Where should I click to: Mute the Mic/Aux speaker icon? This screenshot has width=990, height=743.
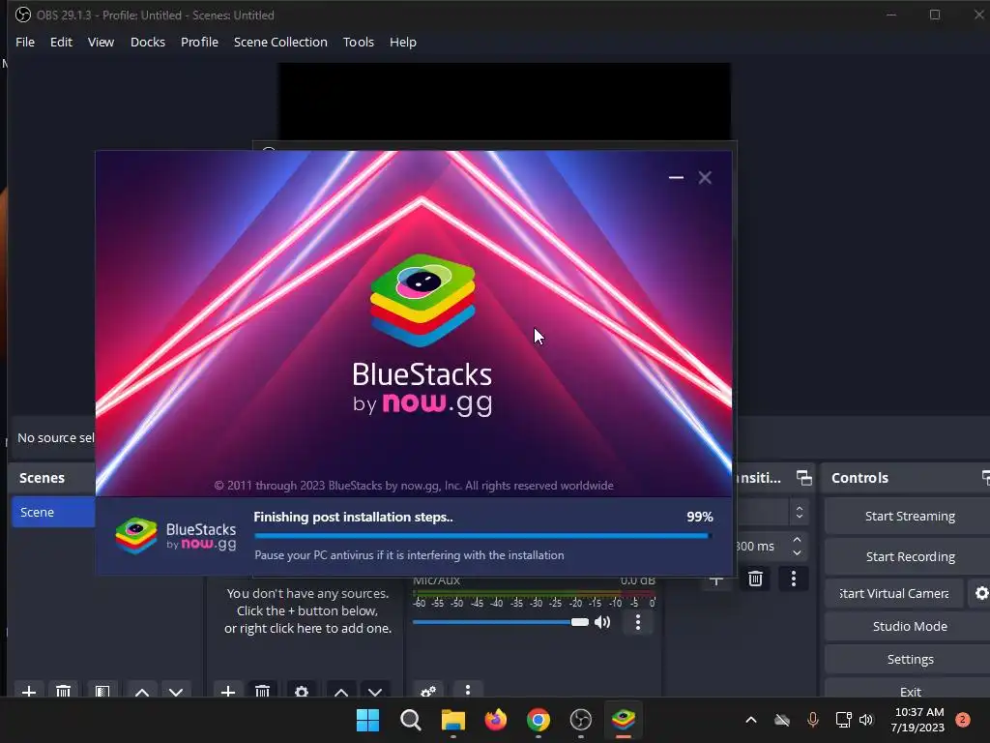(602, 622)
